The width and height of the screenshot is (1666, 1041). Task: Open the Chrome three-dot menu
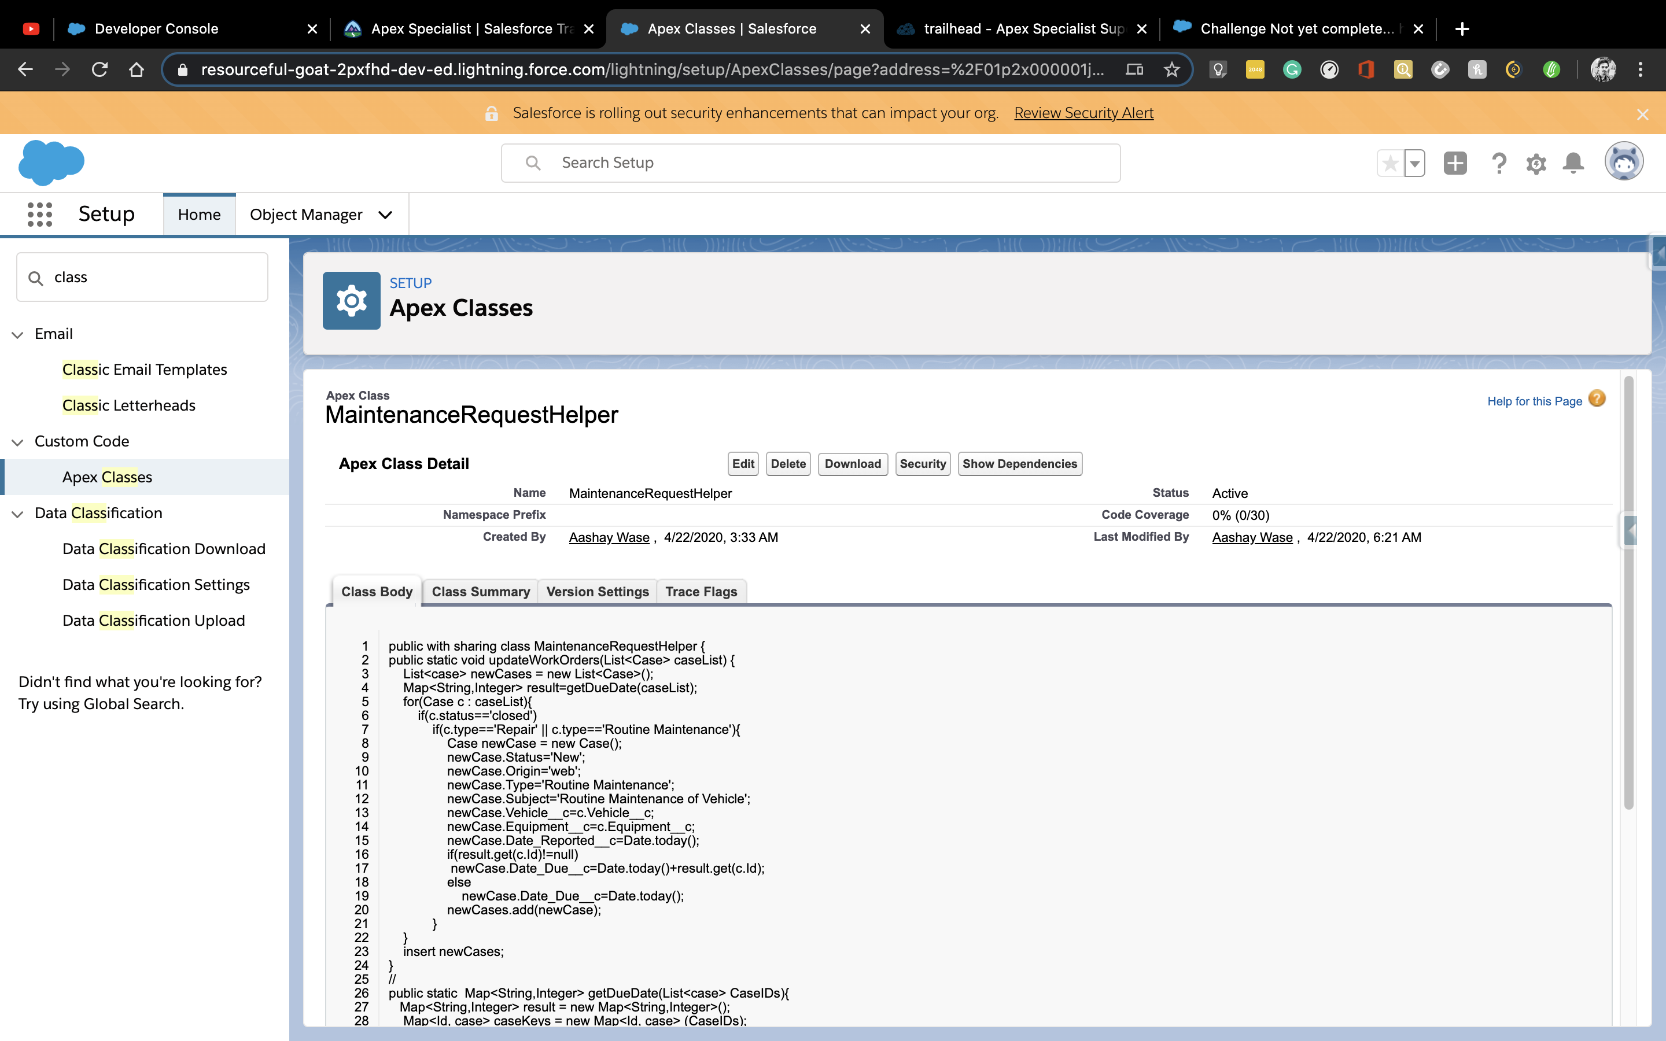[1641, 69]
